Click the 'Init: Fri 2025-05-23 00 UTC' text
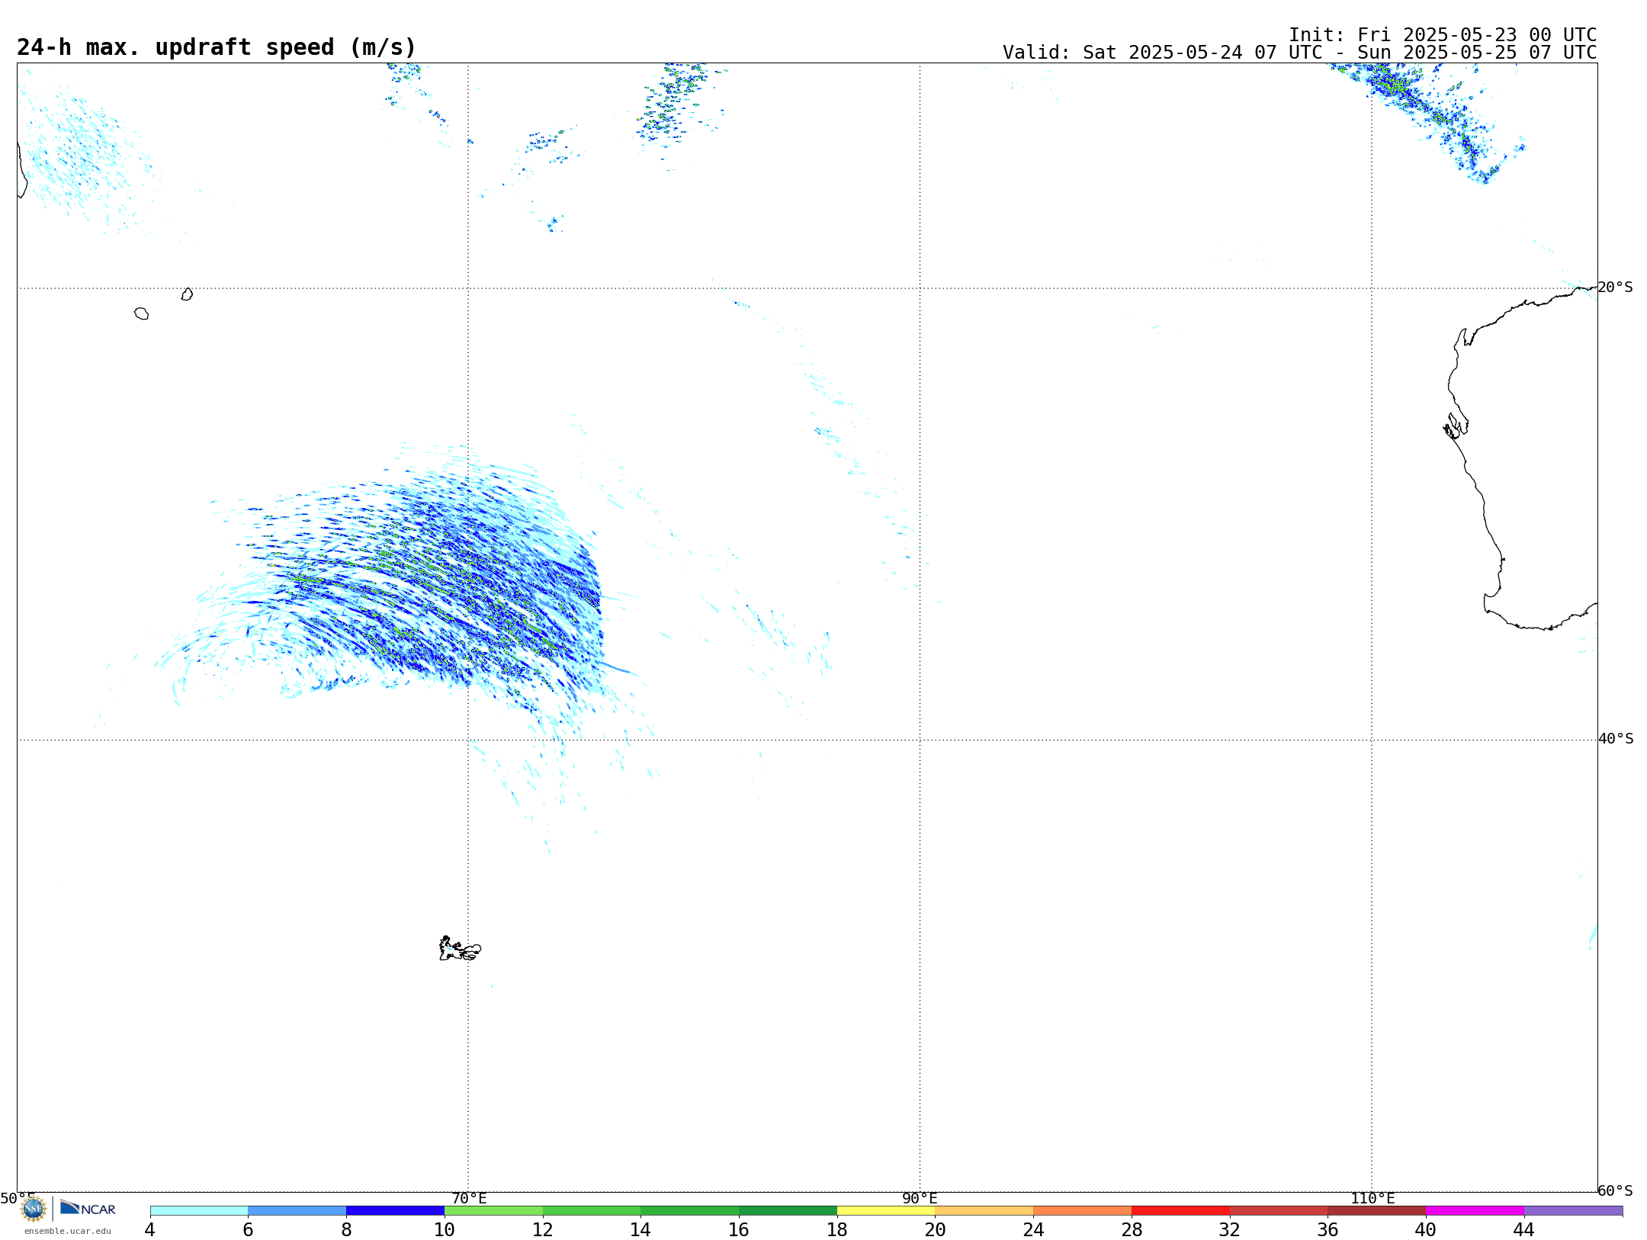 click(x=1443, y=35)
